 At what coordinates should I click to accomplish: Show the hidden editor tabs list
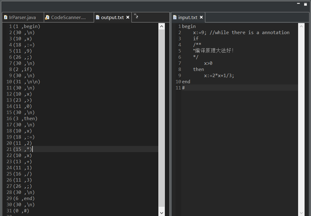click(x=136, y=16)
